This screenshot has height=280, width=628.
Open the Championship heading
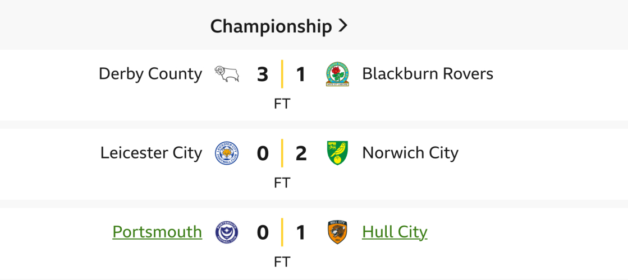(x=271, y=26)
